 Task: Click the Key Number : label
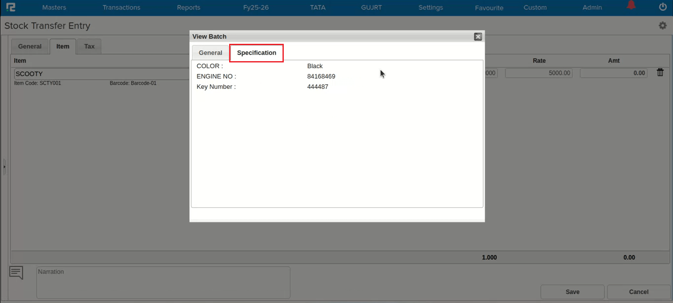(216, 87)
